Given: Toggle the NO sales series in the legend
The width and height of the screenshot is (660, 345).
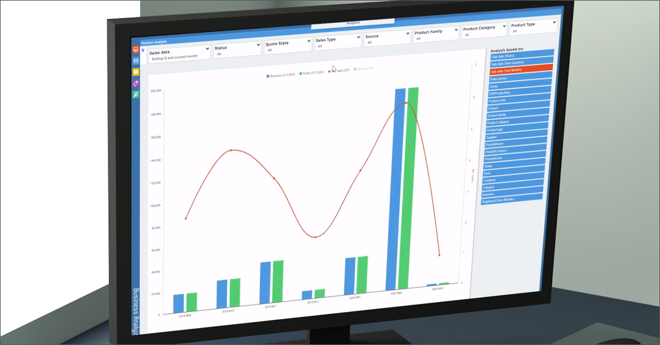Looking at the screenshot, I should [329, 71].
